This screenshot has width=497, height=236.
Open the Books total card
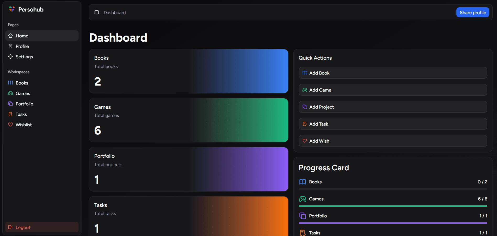pyautogui.click(x=189, y=71)
